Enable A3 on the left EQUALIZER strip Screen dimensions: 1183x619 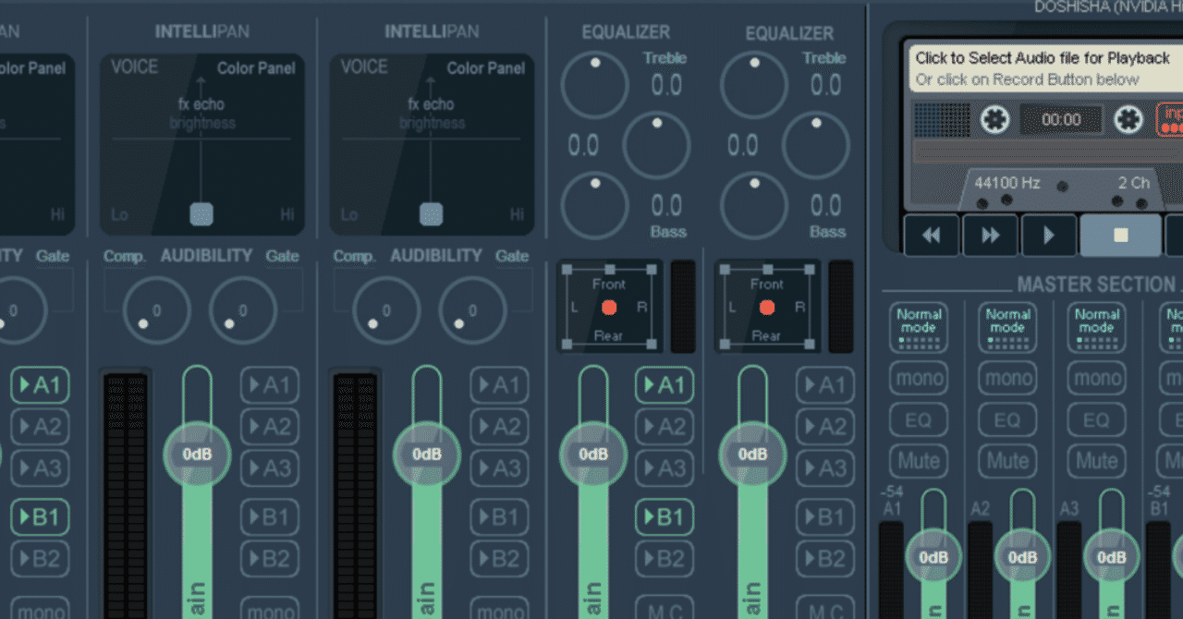pos(665,467)
